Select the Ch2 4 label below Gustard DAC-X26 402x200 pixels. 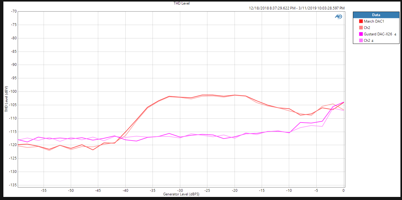pos(368,41)
